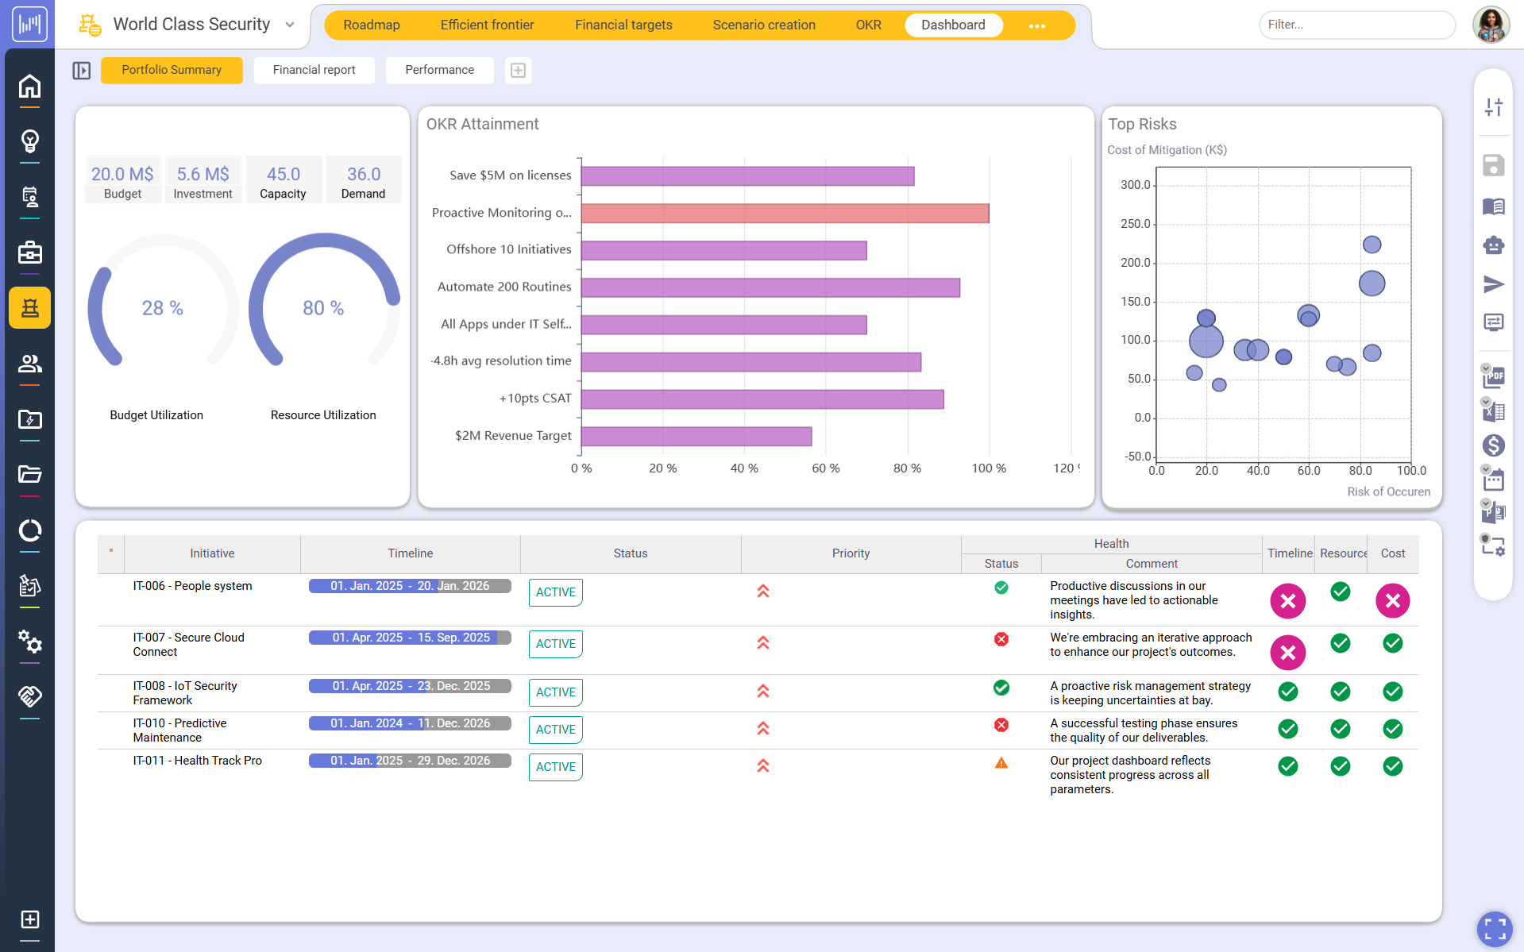Select the home icon in left sidebar
1524x952 pixels.
tap(29, 86)
